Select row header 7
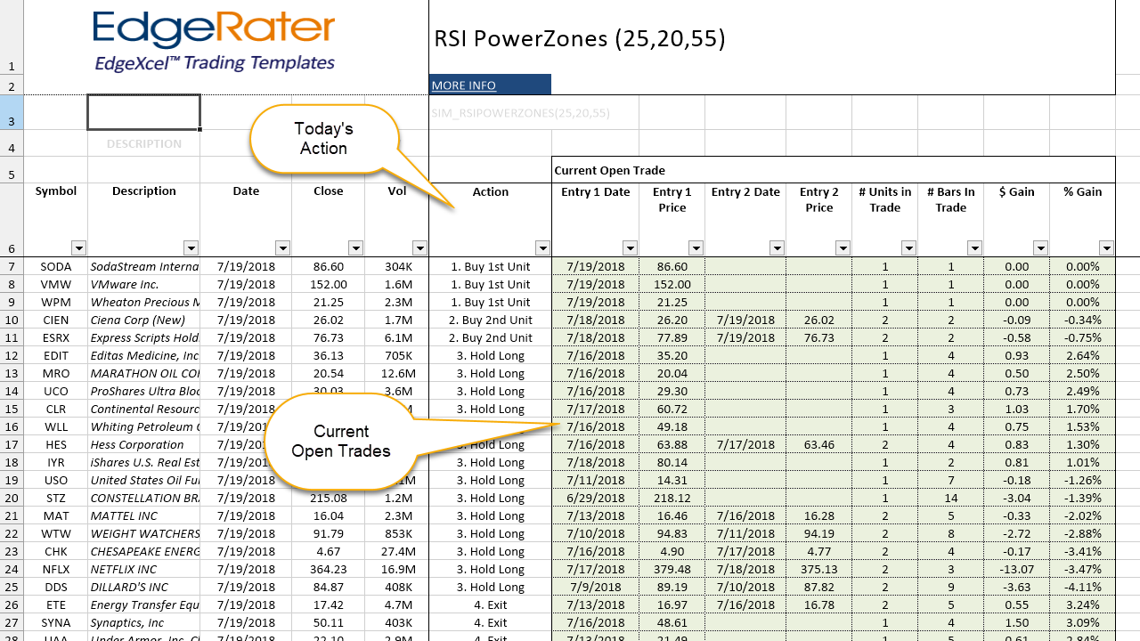This screenshot has height=641, width=1140. 12,266
